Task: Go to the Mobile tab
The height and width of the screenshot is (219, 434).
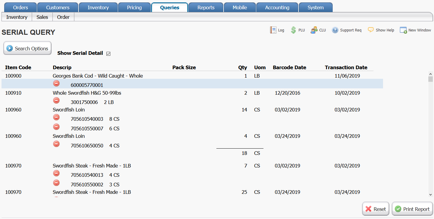Action: [x=240, y=7]
